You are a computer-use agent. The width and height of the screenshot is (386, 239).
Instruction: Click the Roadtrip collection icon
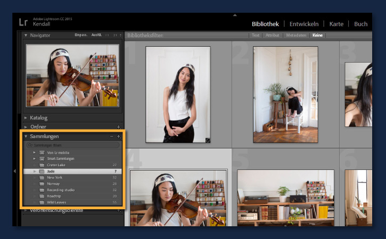(x=42, y=197)
